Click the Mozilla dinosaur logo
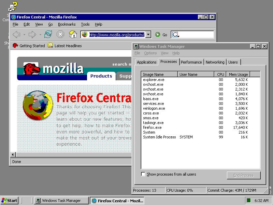 (31, 69)
